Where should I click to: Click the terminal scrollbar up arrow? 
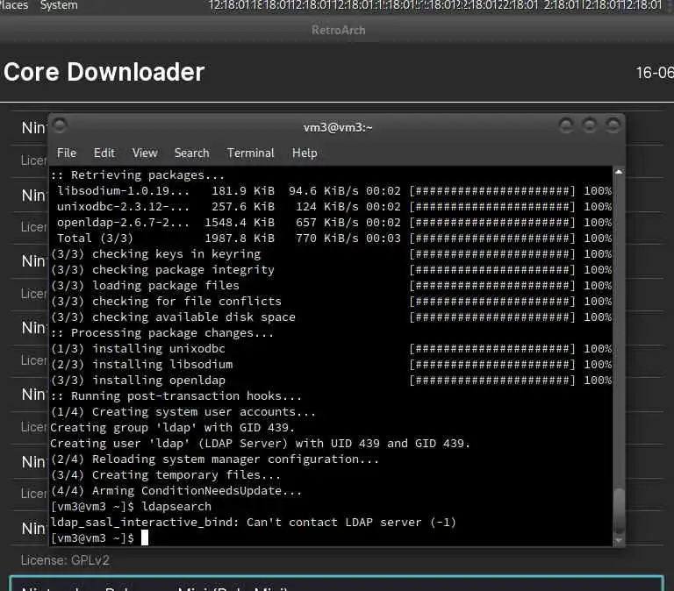click(619, 172)
